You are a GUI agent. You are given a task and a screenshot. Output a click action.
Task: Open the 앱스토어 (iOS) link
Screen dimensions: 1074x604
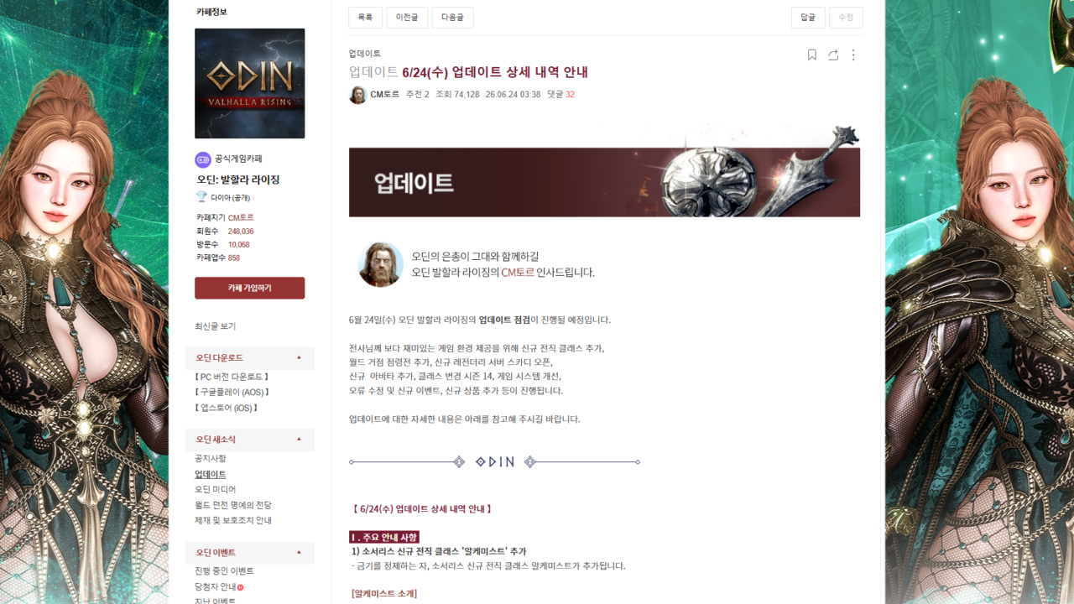click(226, 408)
